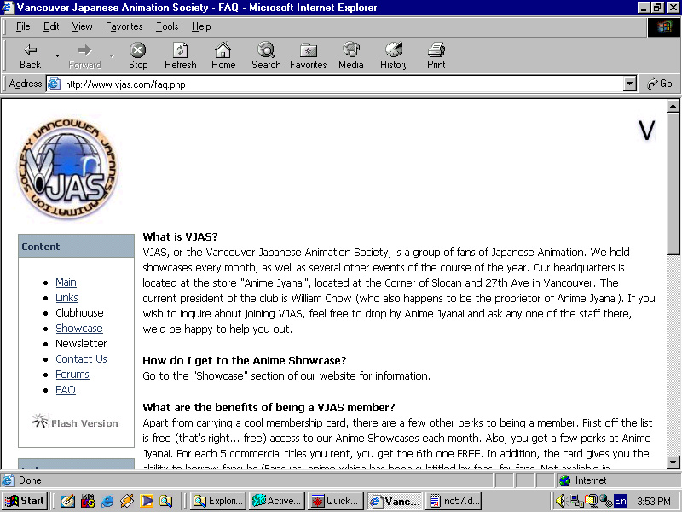Image resolution: width=682 pixels, height=512 pixels.
Task: Click the network connection tray icon
Action: 577,501
